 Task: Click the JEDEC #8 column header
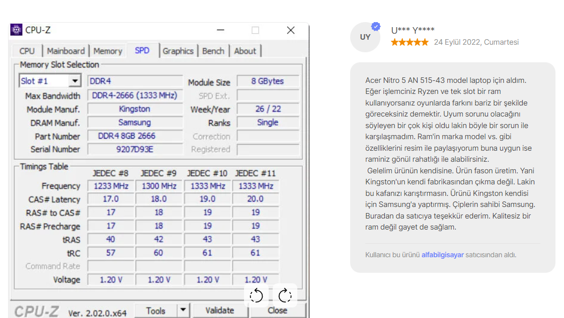(x=110, y=173)
